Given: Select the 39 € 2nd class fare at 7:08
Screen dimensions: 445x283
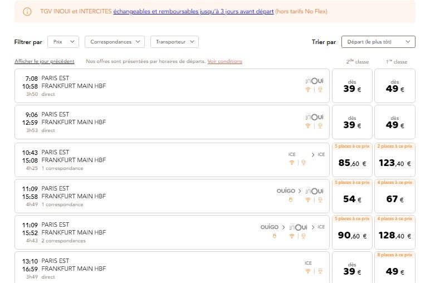Looking at the screenshot, I should (351, 86).
